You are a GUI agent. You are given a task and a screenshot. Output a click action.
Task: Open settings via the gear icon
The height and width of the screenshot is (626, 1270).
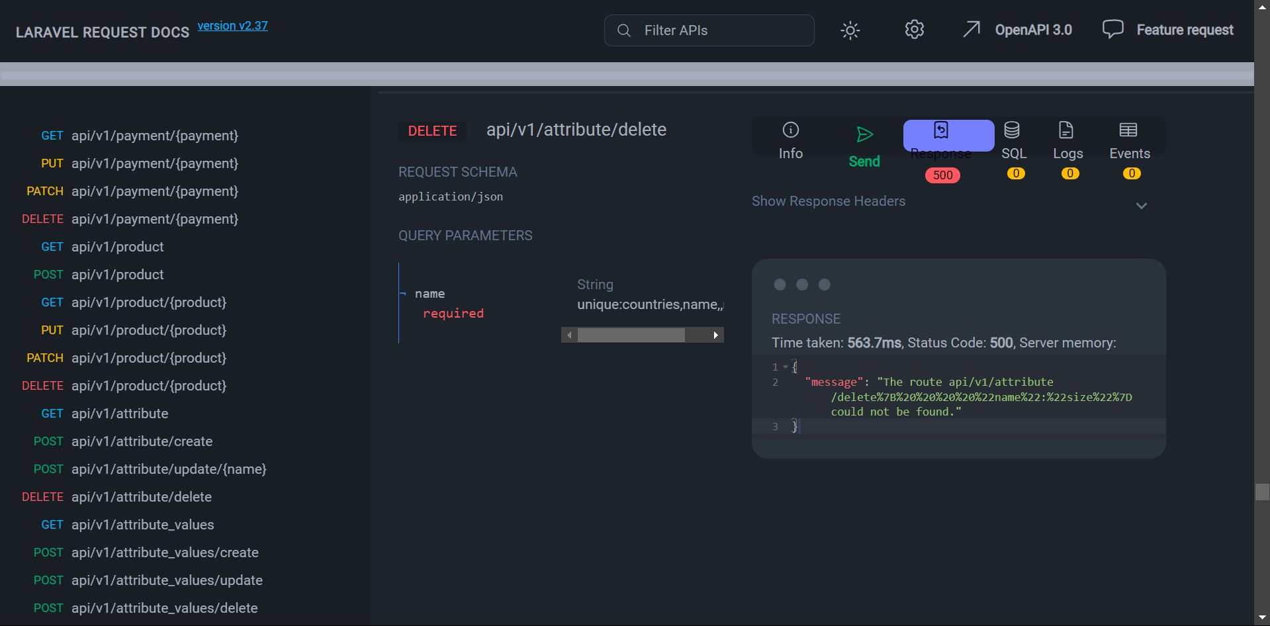click(914, 30)
